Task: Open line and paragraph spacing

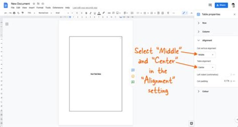Action: [132, 13]
